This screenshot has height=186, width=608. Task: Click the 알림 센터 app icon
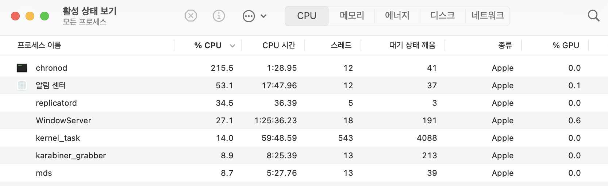coord(22,85)
